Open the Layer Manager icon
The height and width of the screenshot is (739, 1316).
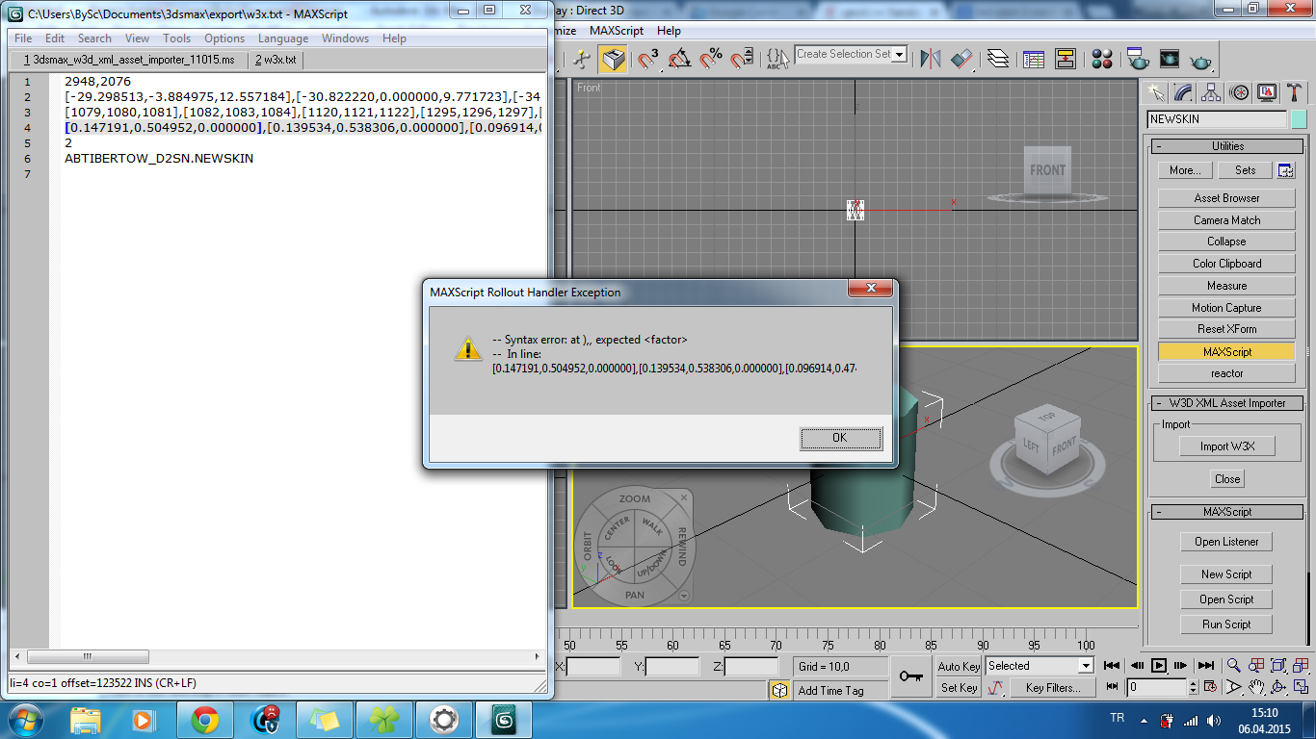click(998, 60)
